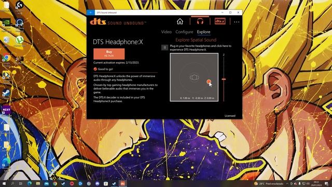Click the Z axis height slider handle
Screen dimensions: 332x187
click(x=224, y=79)
